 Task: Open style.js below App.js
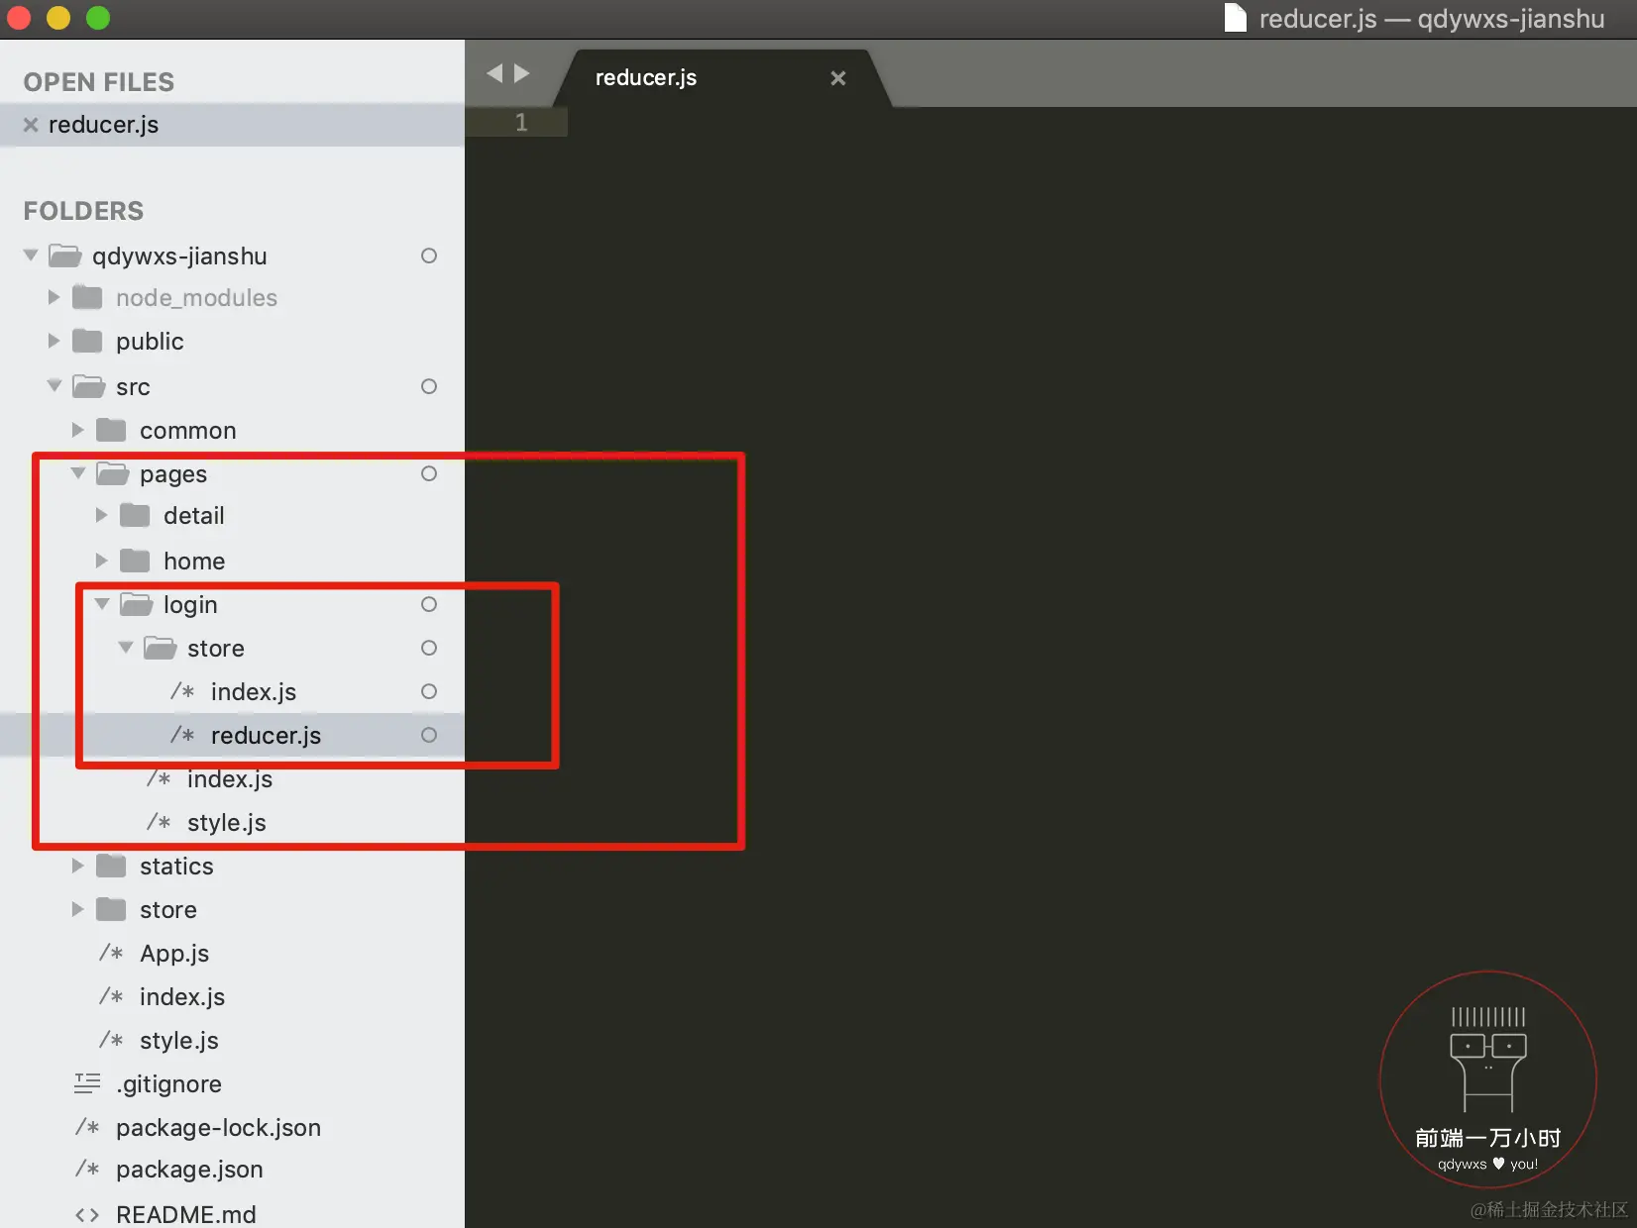[x=179, y=1041]
